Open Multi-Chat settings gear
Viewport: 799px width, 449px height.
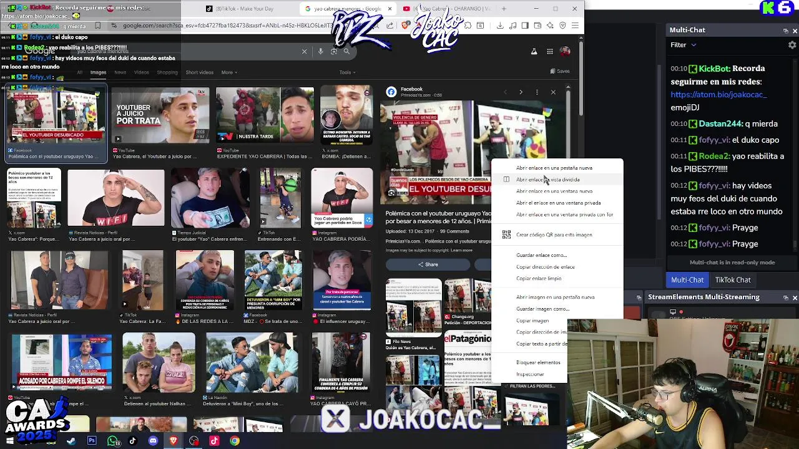coord(792,45)
